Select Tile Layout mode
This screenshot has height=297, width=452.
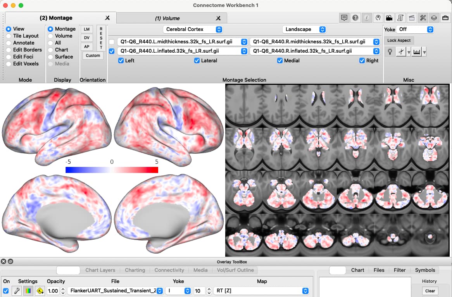coord(9,36)
